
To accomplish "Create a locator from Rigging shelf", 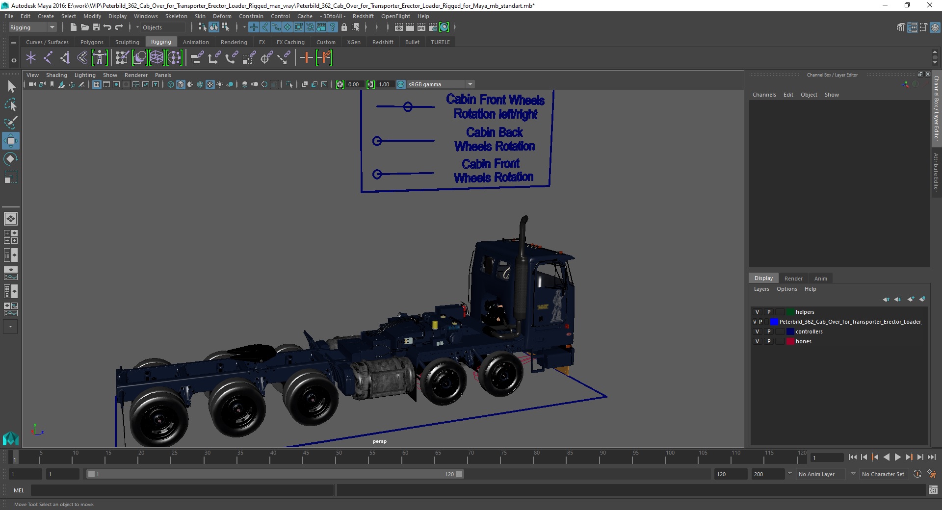I will (31, 58).
